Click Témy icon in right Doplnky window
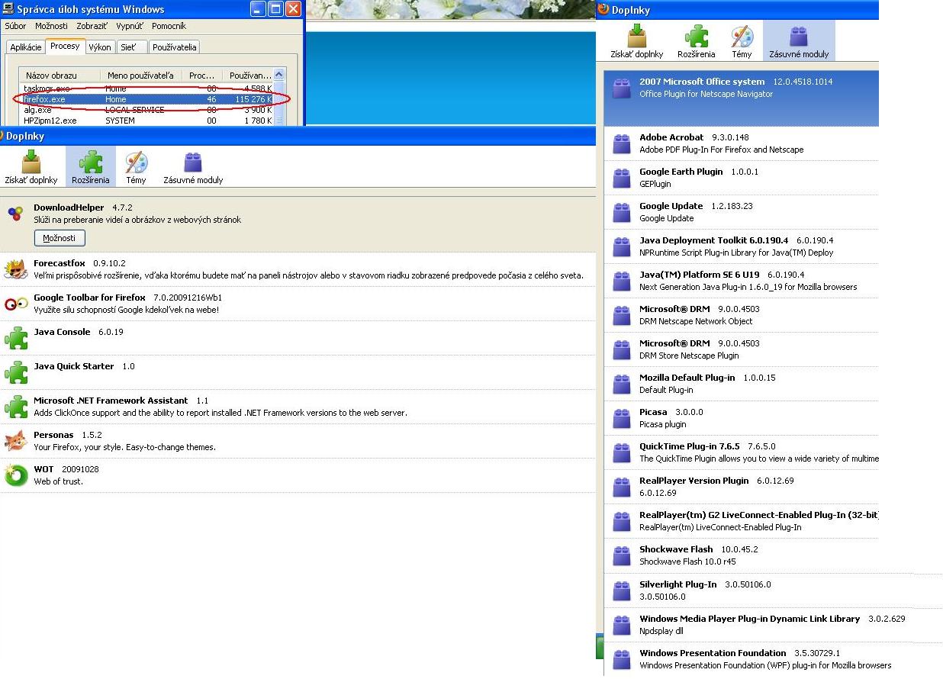Viewport: 943px width, 679px height. (x=742, y=37)
